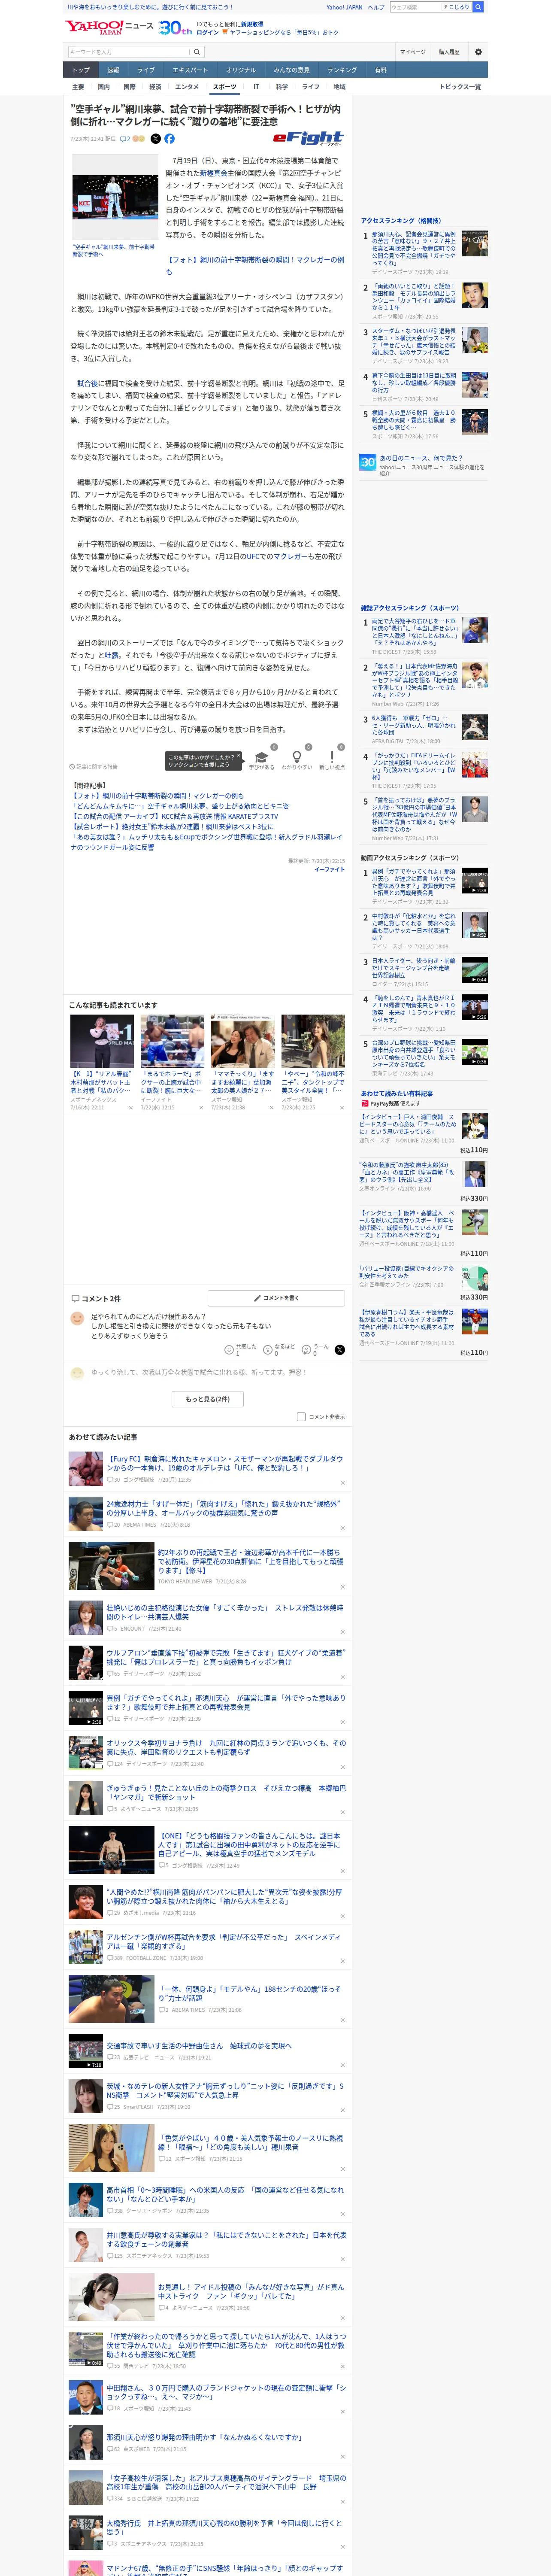
Task: Open article comment count bubble icon
Action: [x=125, y=139]
